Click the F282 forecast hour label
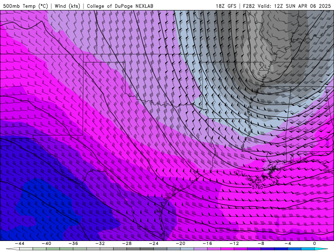Image resolution: width=334 pixels, height=251 pixels. coord(249,6)
